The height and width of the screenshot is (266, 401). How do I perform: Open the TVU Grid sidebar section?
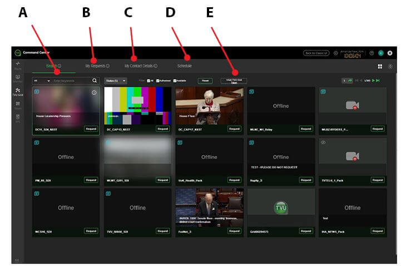(18, 92)
